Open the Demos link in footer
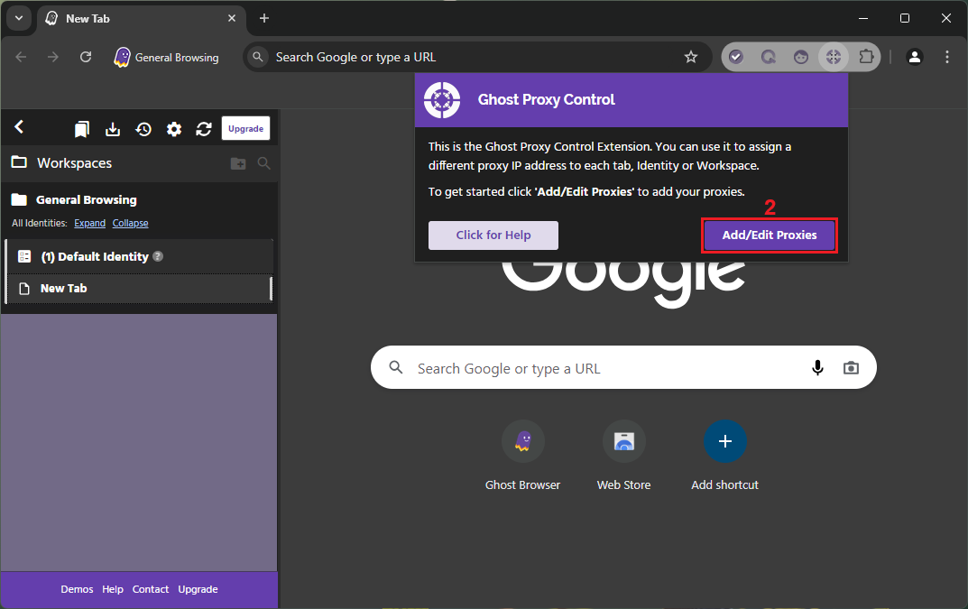Viewport: 968px width, 609px height. pos(77,589)
